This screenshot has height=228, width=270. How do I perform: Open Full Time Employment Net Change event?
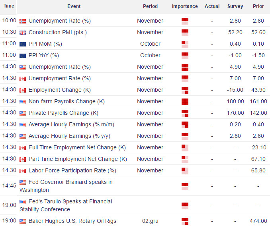77,147
